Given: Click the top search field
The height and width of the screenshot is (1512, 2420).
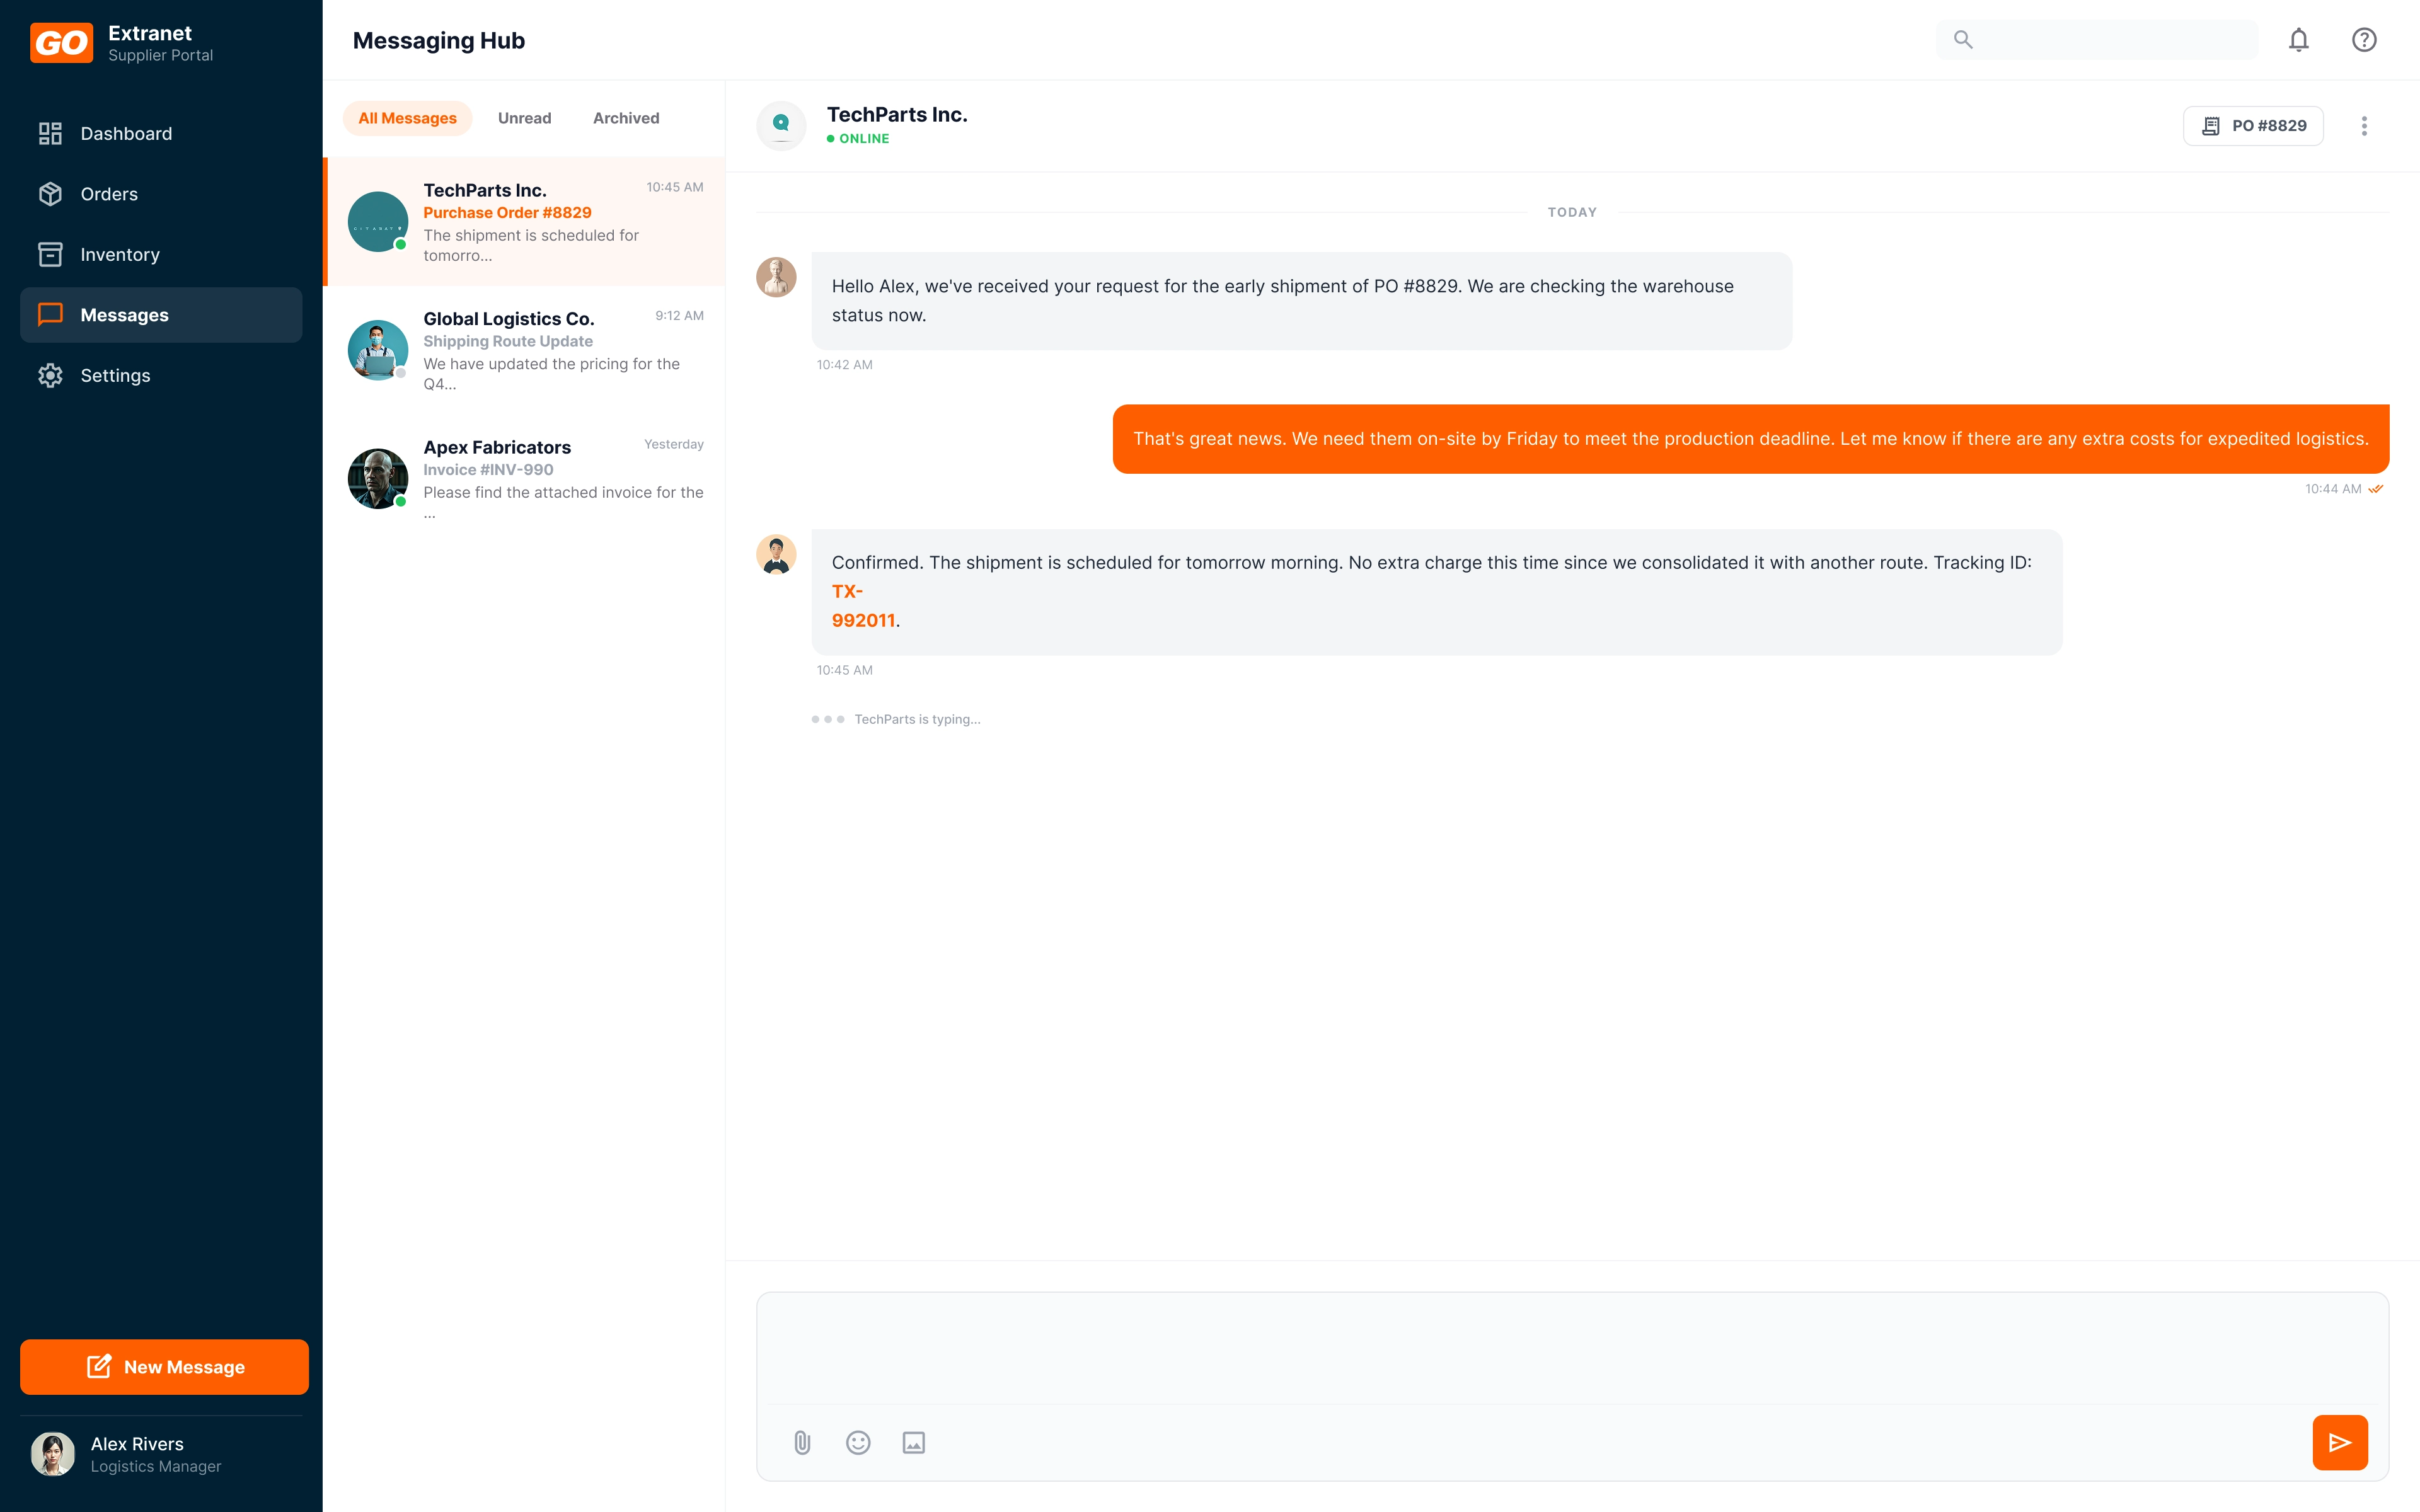Looking at the screenshot, I should pos(2110,40).
